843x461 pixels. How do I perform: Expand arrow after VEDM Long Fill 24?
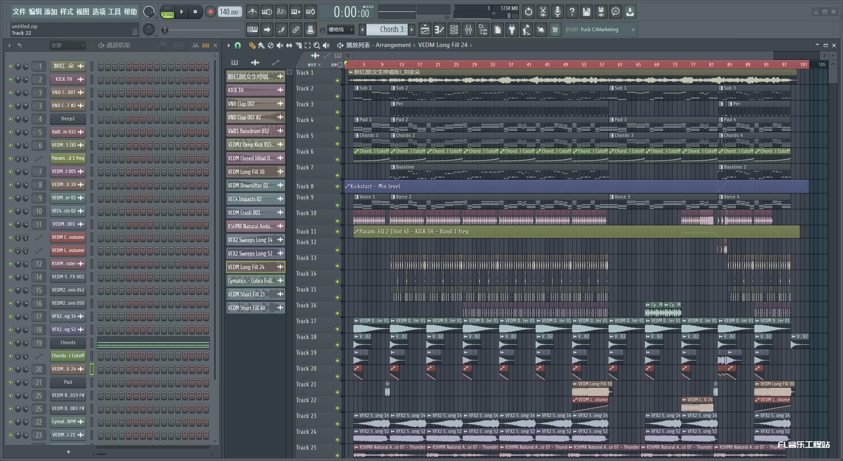coord(472,45)
